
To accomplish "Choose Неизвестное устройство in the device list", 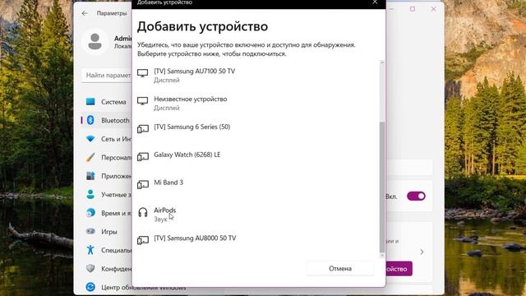I will (256, 103).
